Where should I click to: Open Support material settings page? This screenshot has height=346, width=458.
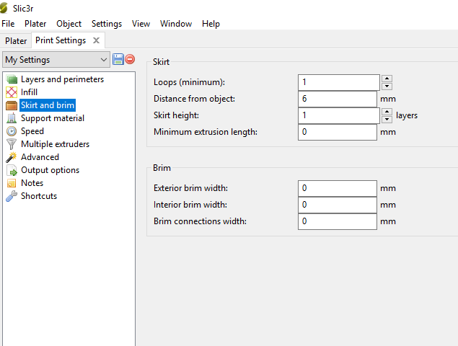53,118
